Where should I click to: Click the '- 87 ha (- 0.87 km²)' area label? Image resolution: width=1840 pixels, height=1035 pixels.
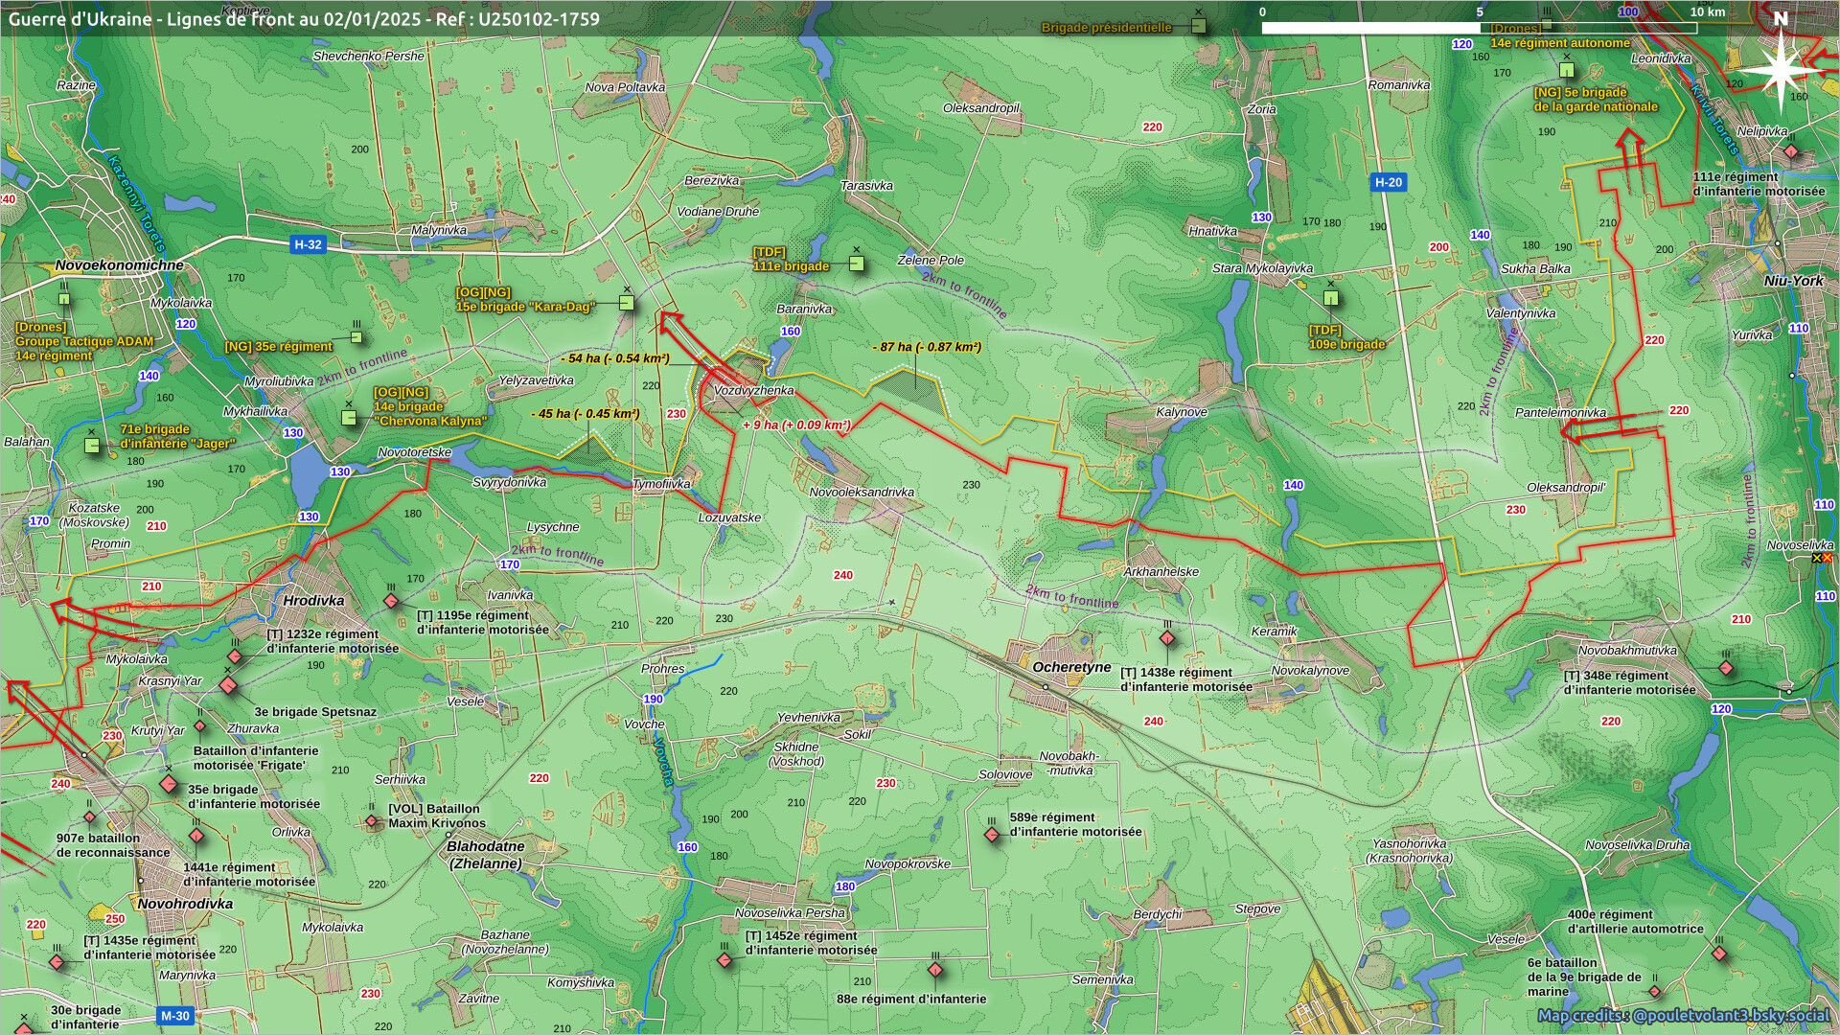tap(926, 347)
